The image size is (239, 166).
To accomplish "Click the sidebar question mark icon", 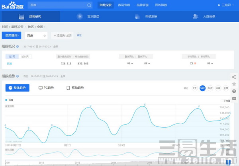I will pyautogui.click(x=234, y=91).
